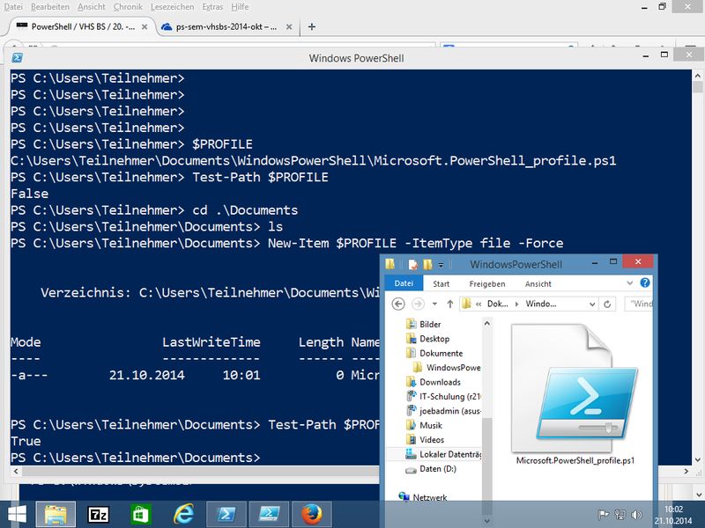Open Customize Quick Access Toolbar dropdown arrow

(x=441, y=265)
